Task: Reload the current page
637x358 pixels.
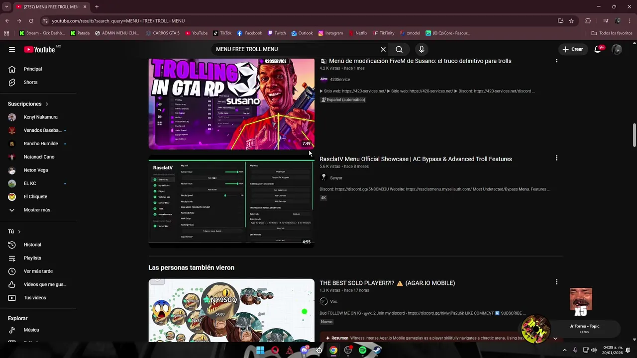Action: click(31, 21)
